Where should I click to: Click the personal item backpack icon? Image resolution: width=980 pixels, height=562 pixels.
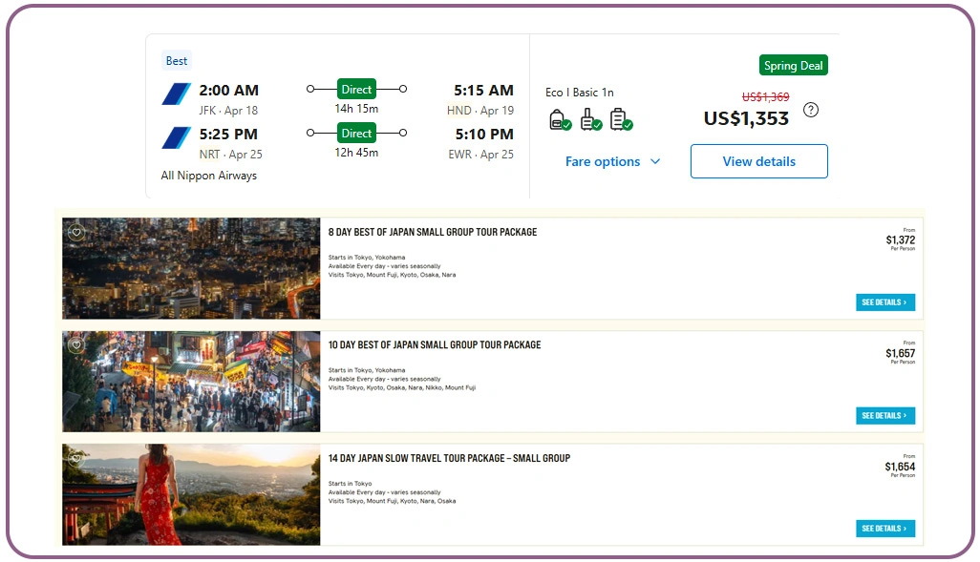[560, 119]
